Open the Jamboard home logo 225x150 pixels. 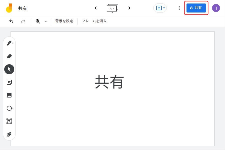[x=9, y=8]
